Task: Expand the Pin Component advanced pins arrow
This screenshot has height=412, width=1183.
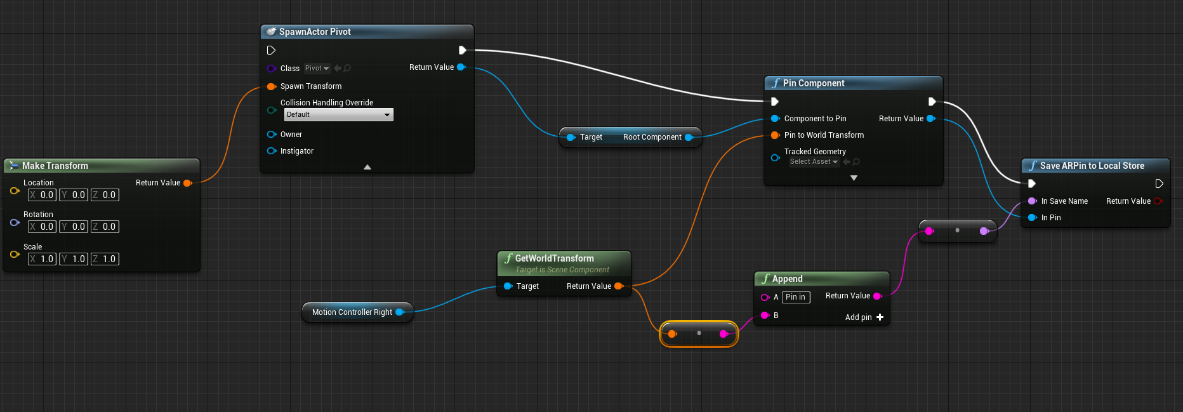Action: coord(854,178)
